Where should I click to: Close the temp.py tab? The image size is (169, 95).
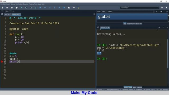pyautogui.click(x=10, y=15)
